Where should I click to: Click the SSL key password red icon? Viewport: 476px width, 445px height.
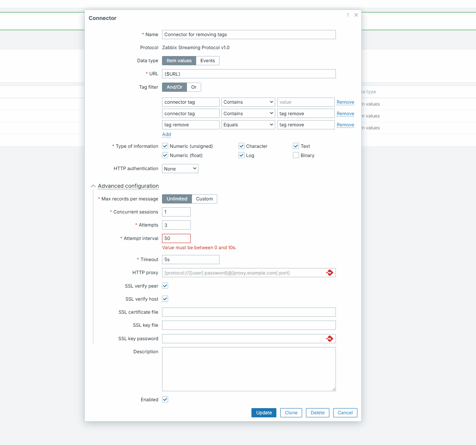[329, 339]
